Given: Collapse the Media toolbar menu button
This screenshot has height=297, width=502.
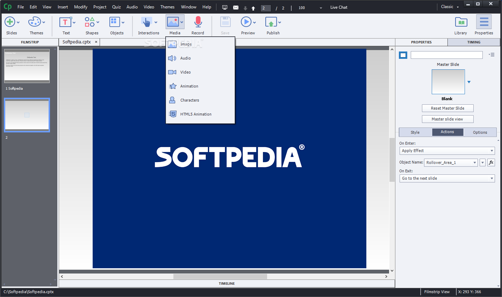Looking at the screenshot, I should click(x=175, y=26).
